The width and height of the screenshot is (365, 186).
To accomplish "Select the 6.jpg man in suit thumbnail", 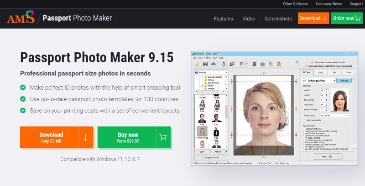I will click(216, 132).
